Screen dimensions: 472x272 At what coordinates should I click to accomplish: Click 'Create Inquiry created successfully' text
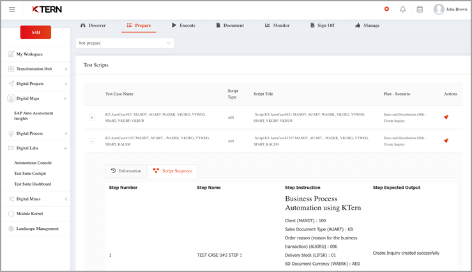tap(406, 253)
